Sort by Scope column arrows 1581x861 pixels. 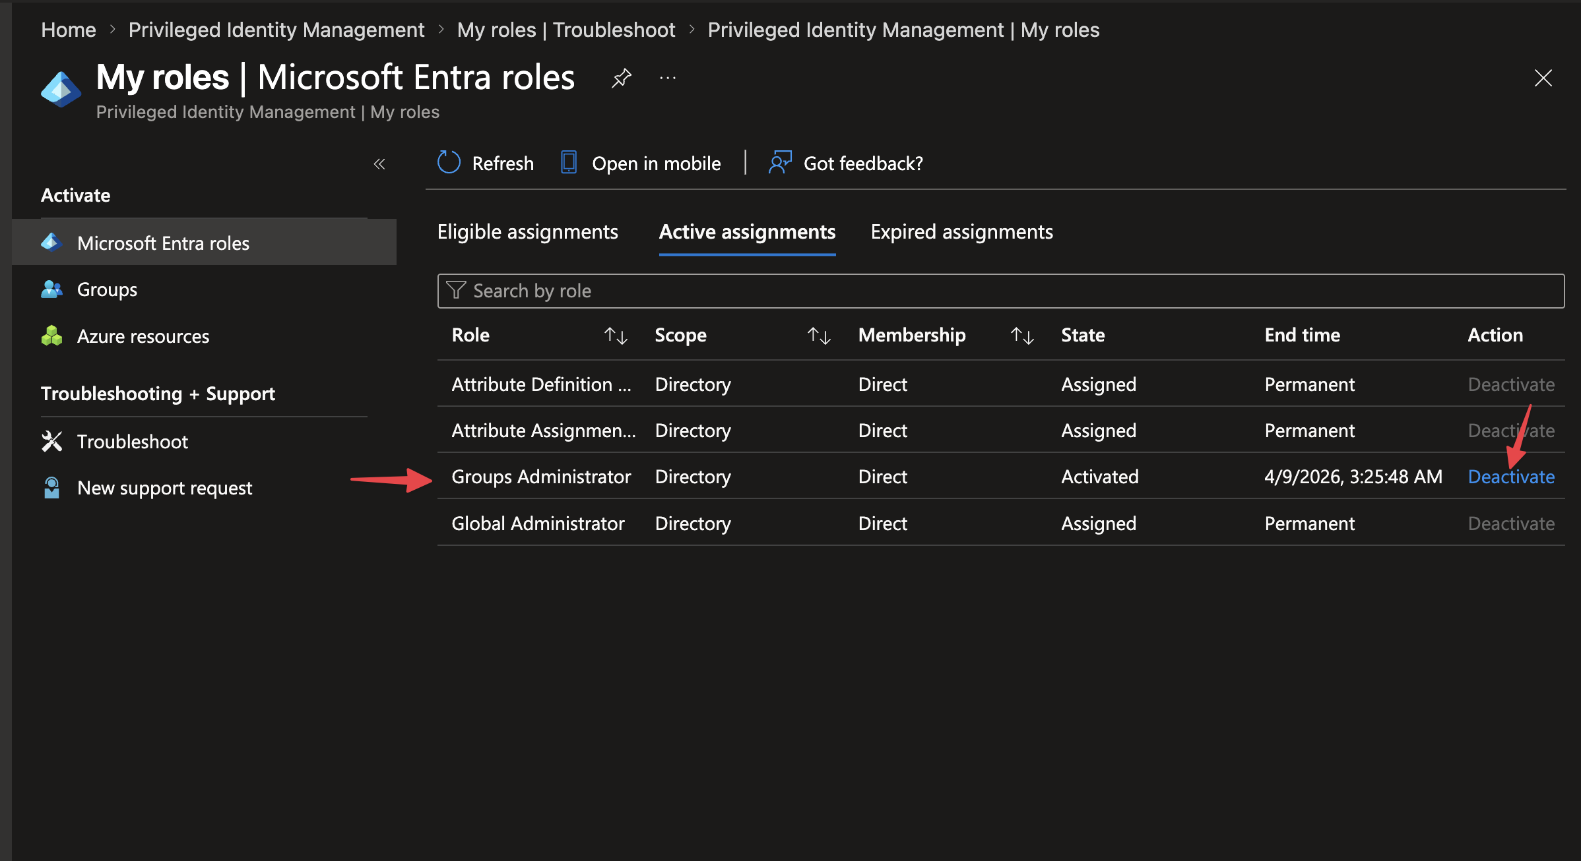(819, 336)
